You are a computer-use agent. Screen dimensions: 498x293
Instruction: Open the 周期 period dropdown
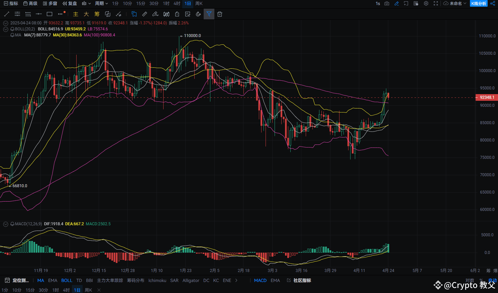101,3
